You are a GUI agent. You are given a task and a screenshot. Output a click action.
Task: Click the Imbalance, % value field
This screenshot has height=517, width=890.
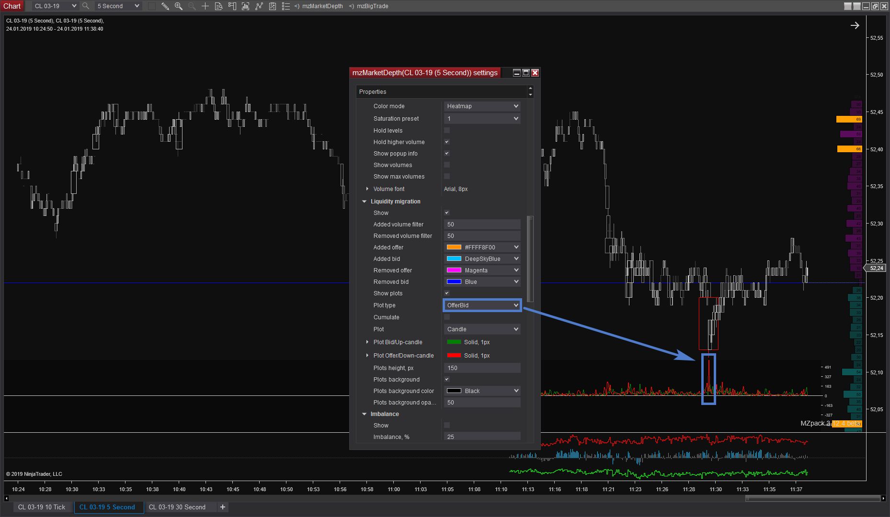coord(482,437)
